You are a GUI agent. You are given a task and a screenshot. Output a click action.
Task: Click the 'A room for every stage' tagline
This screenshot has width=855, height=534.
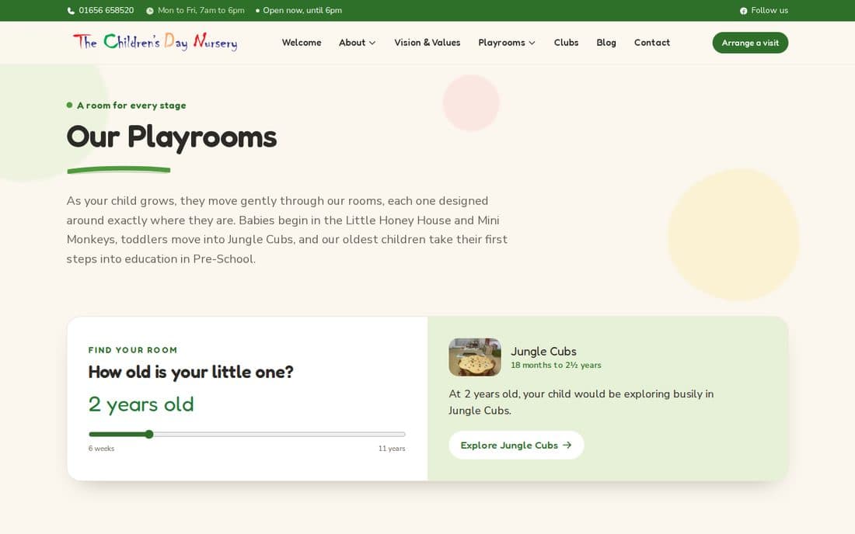131,106
